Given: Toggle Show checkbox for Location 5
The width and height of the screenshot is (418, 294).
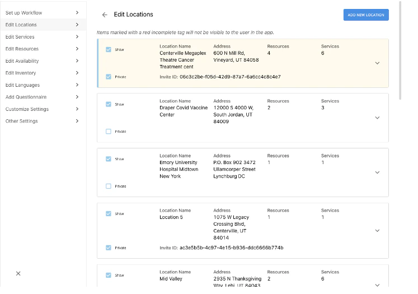Looking at the screenshot, I should click(x=109, y=214).
